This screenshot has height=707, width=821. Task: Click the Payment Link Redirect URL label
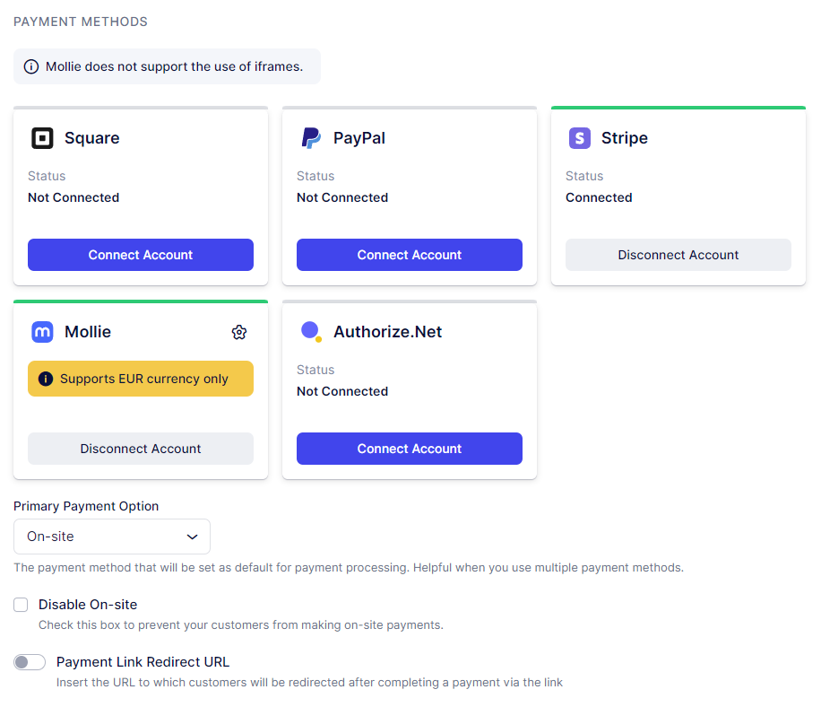tap(143, 662)
